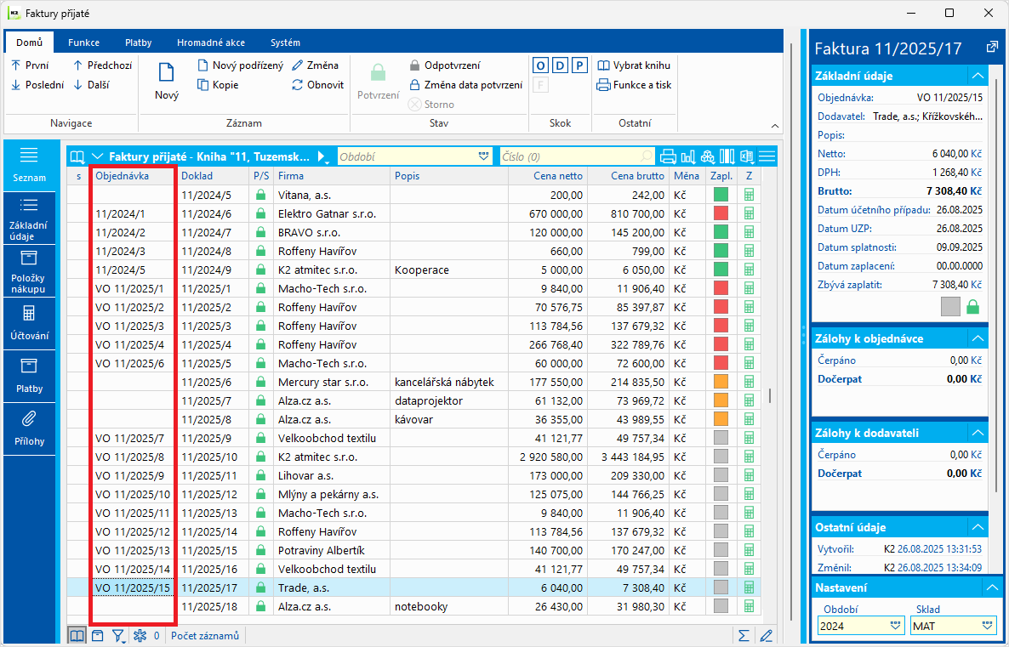Open the chart icon in list toolbar
Screen dimensions: 1009x647
pos(688,156)
